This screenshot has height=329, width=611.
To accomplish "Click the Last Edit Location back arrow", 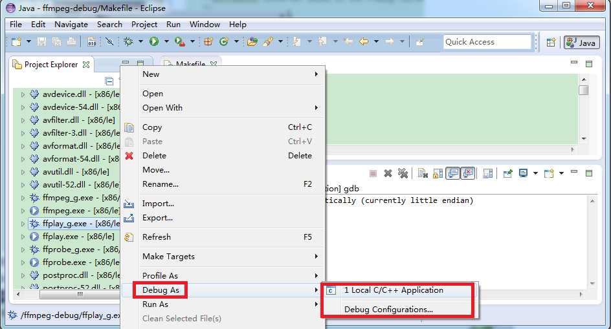I will point(349,41).
